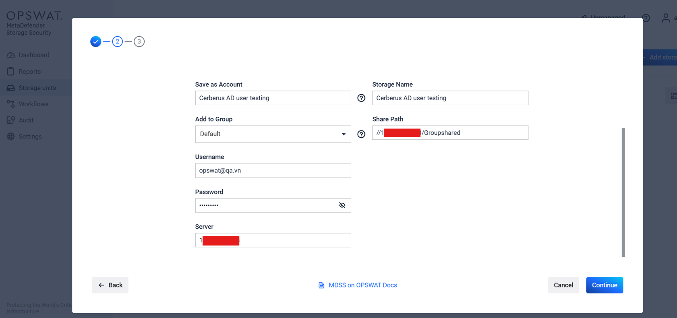Open Audit in the sidebar
Viewport: 677px width, 318px height.
click(x=26, y=120)
